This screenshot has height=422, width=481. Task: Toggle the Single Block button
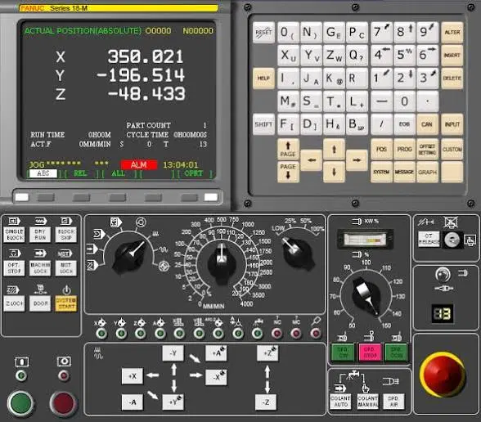coord(14,235)
